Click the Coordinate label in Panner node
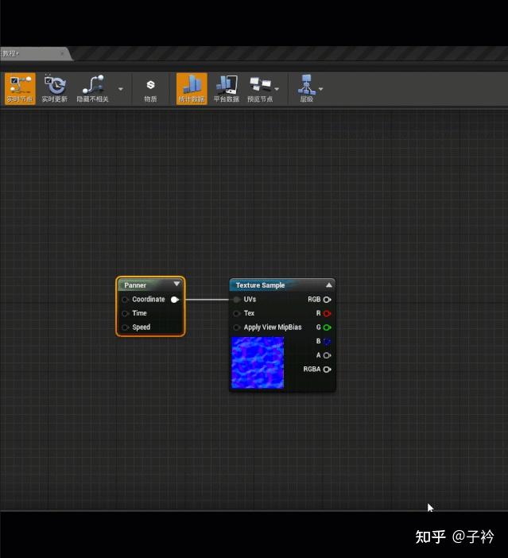This screenshot has width=508, height=558. point(149,300)
